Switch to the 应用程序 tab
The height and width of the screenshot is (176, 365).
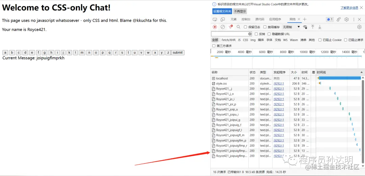pos(275,19)
